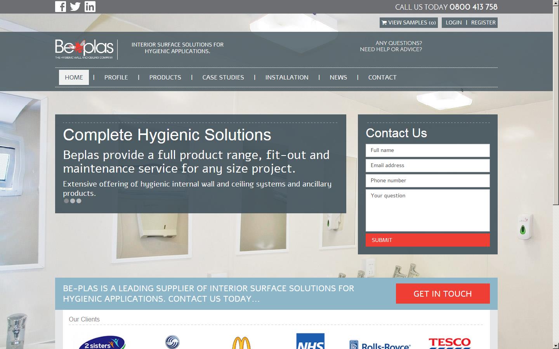This screenshot has width=559, height=349.
Task: Click the 2 Sisters client logo
Action: pyautogui.click(x=102, y=343)
